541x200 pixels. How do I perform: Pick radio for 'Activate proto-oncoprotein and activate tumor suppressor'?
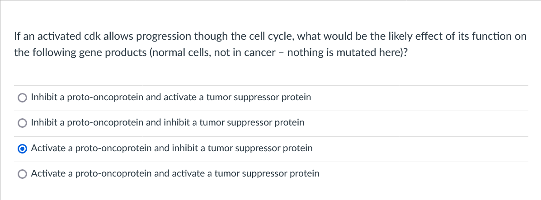(22, 174)
